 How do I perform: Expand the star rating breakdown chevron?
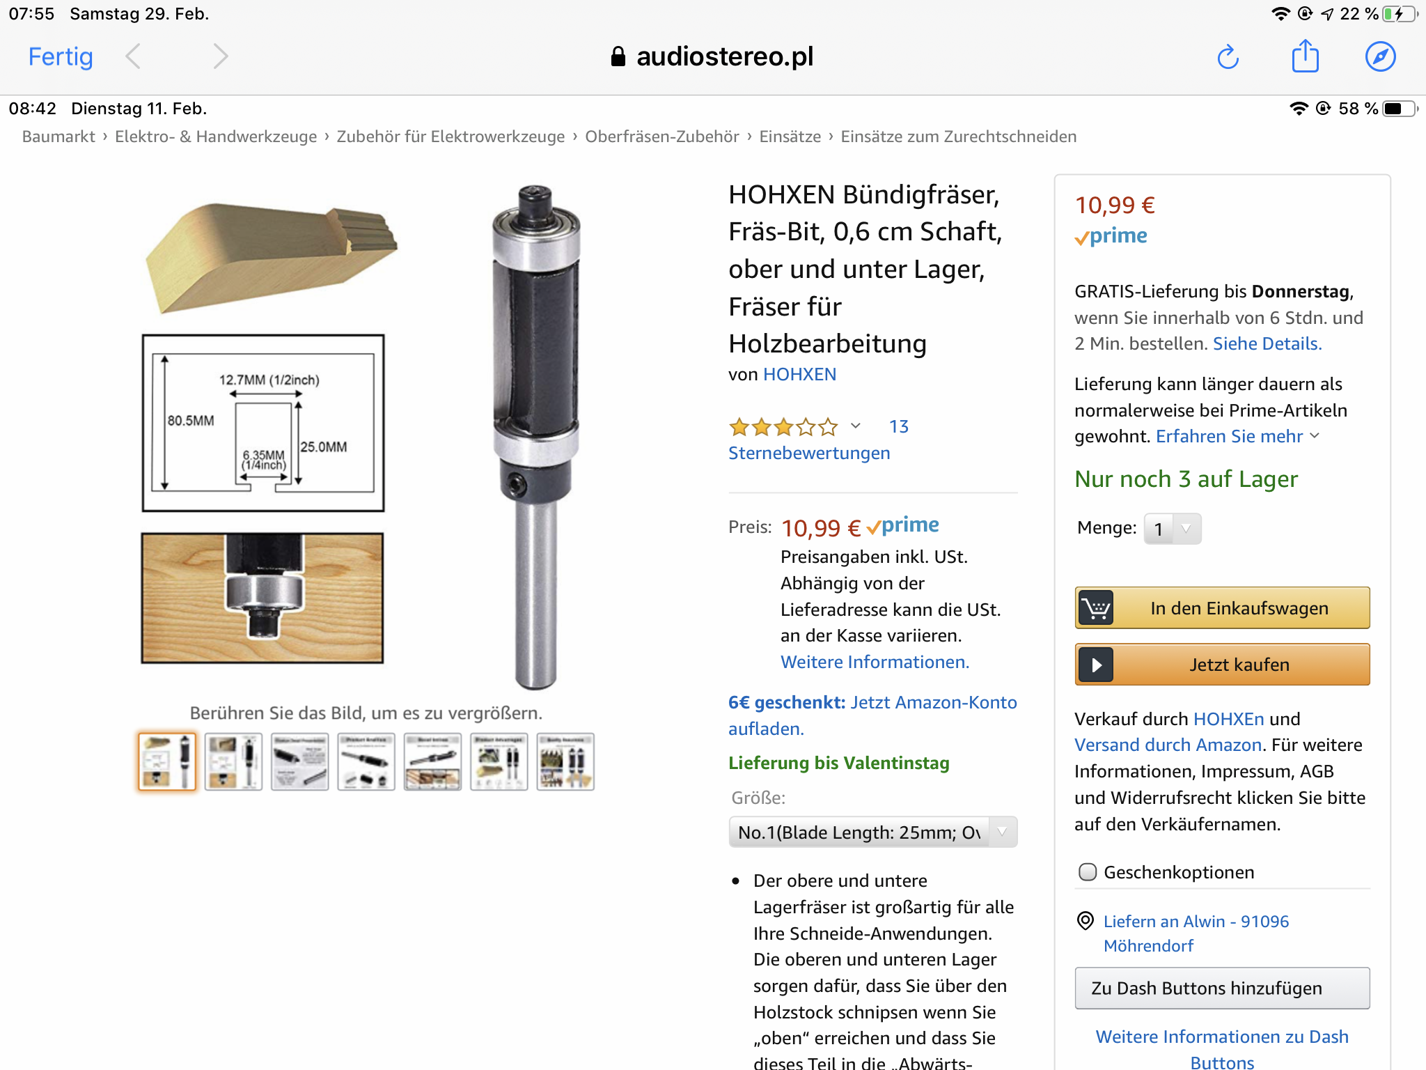coord(856,426)
